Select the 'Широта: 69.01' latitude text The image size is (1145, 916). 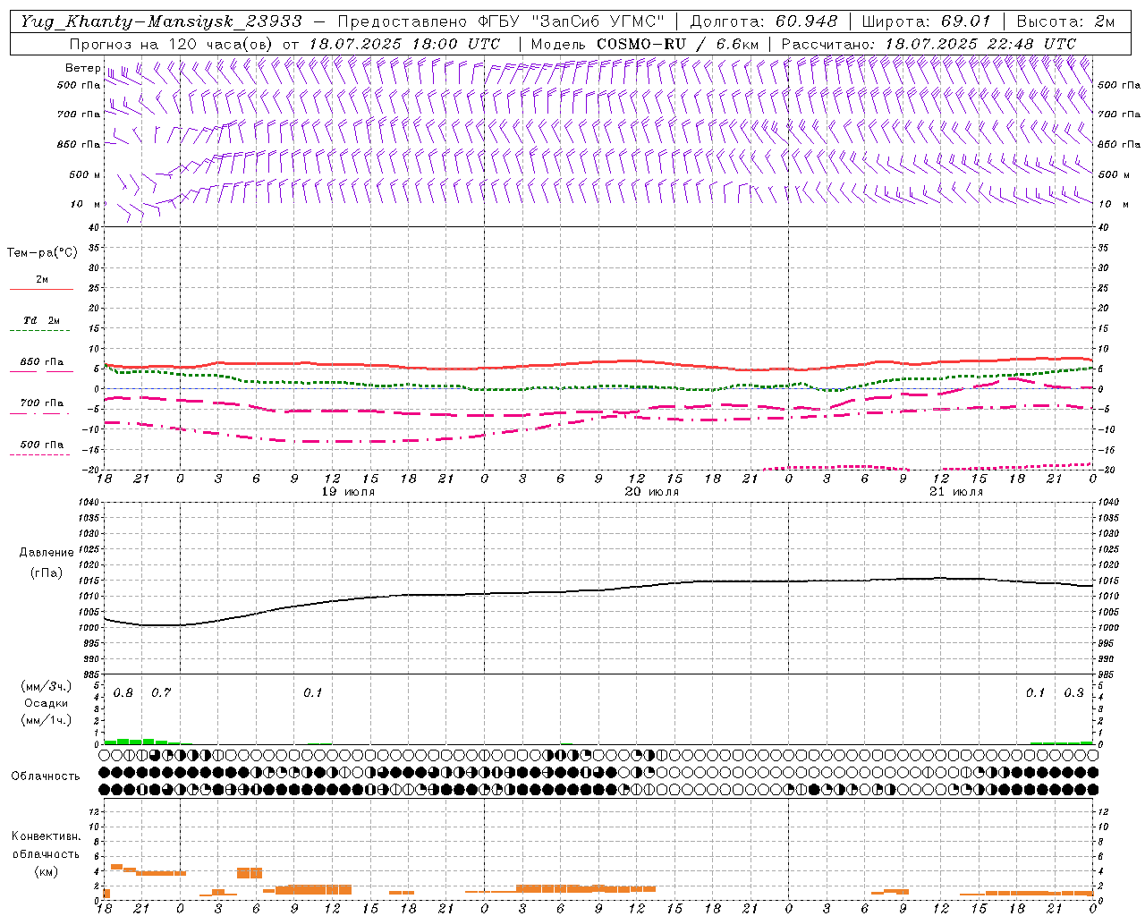[x=926, y=21]
